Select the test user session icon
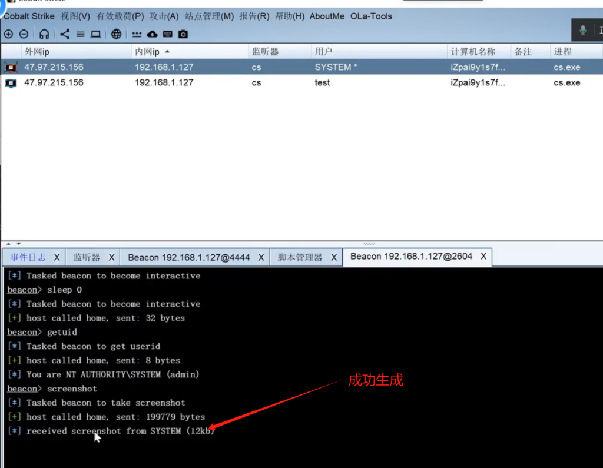Image resolution: width=603 pixels, height=468 pixels. (11, 82)
